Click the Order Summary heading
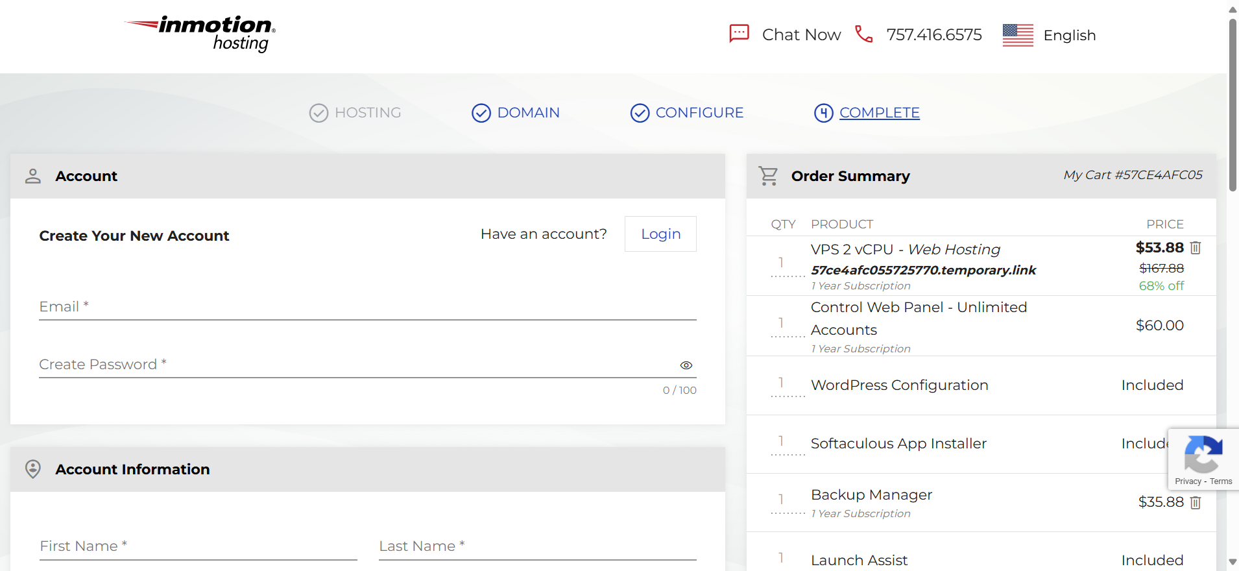This screenshot has width=1239, height=571. click(850, 176)
